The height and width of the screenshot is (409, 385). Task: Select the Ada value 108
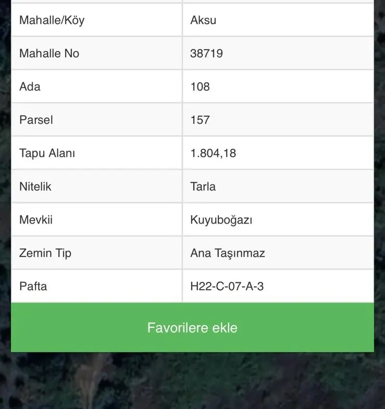coord(200,86)
